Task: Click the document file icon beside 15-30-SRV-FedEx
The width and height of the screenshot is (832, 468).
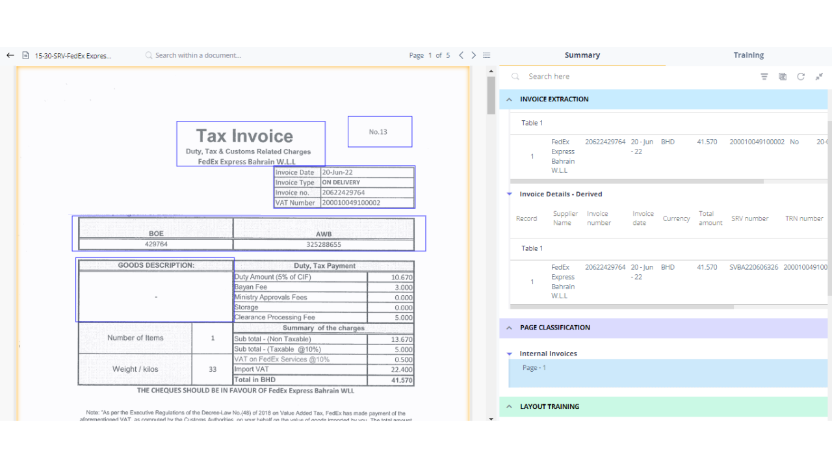Action: (x=25, y=55)
